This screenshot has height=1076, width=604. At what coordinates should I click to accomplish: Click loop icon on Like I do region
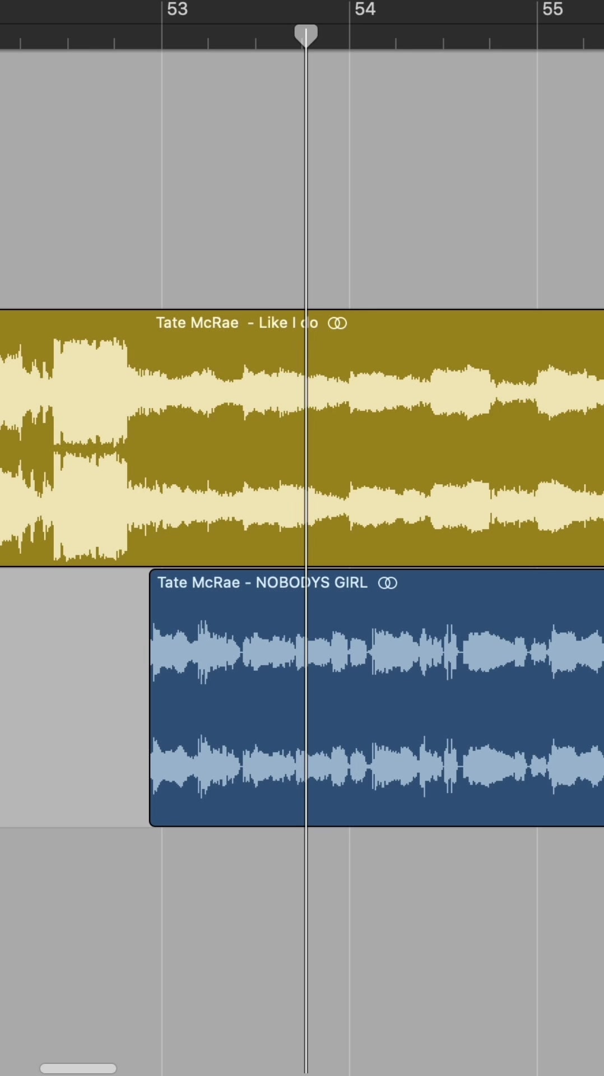pyautogui.click(x=337, y=323)
